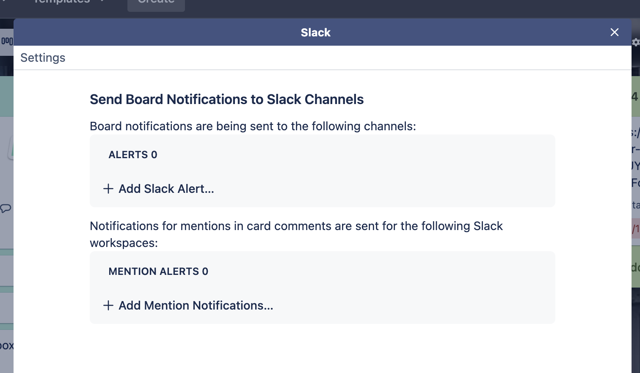
Task: Select the MENTION ALERTS 0 section header
Action: (x=158, y=271)
